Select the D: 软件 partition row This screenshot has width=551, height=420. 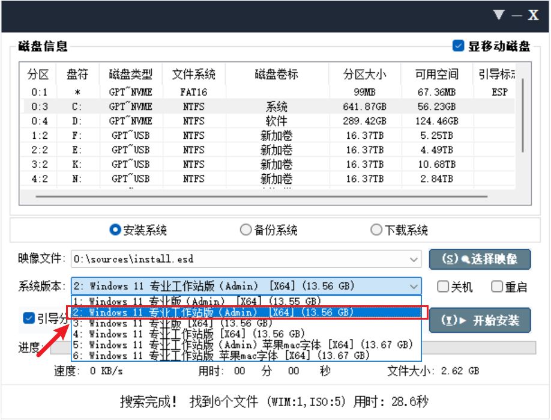268,121
